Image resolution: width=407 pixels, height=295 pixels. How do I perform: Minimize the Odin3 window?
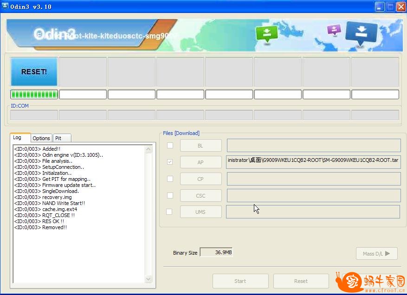(380, 7)
